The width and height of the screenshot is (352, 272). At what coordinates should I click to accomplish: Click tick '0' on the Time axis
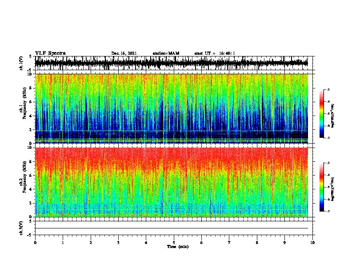click(x=35, y=243)
